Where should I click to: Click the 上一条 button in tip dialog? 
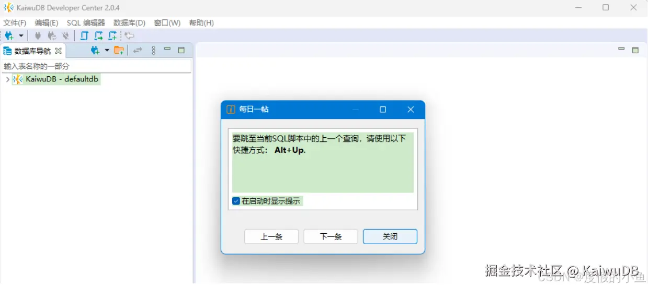click(271, 236)
